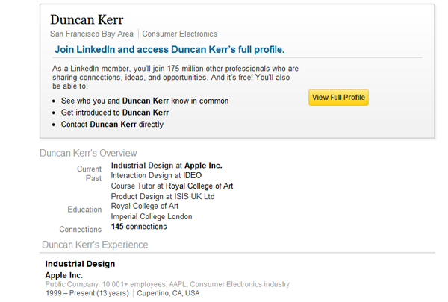Open the Join LinkedIn full profile heading link
This screenshot has height=302, width=448.
[169, 50]
